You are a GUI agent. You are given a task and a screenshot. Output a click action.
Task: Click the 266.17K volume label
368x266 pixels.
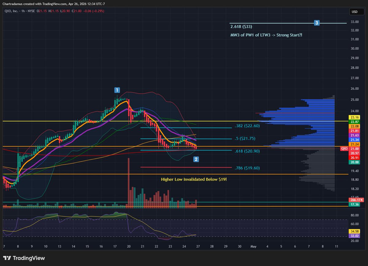click(356, 200)
